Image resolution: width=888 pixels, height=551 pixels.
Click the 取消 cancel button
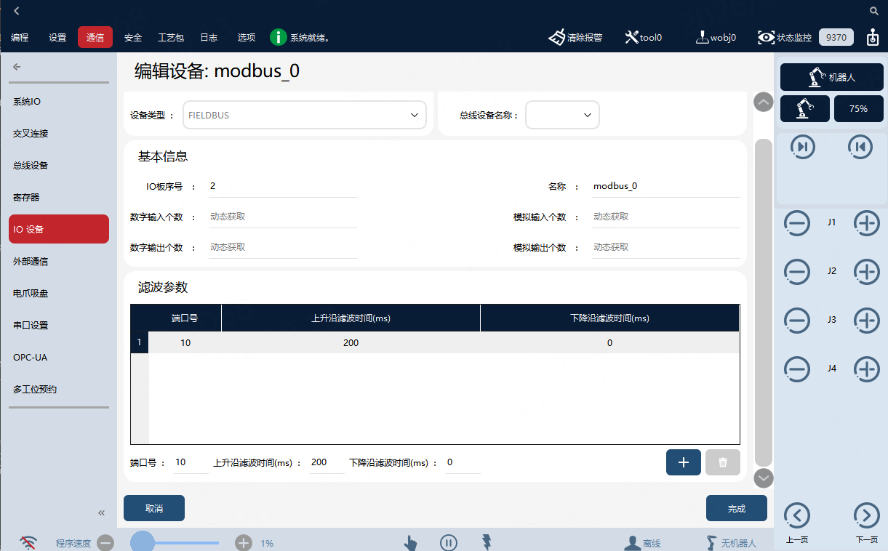pos(154,508)
